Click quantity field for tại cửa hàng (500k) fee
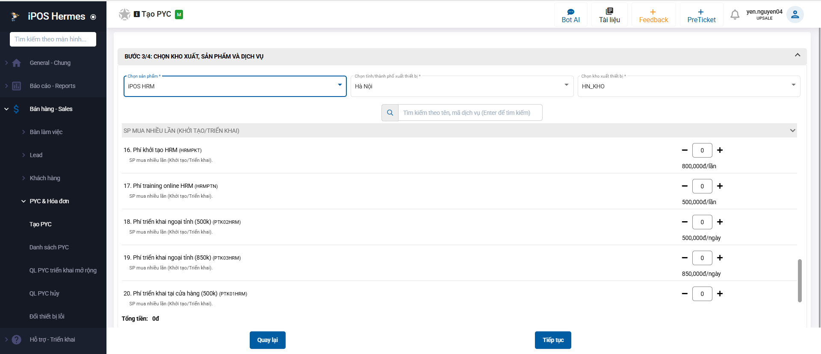821x354 pixels. (x=702, y=294)
